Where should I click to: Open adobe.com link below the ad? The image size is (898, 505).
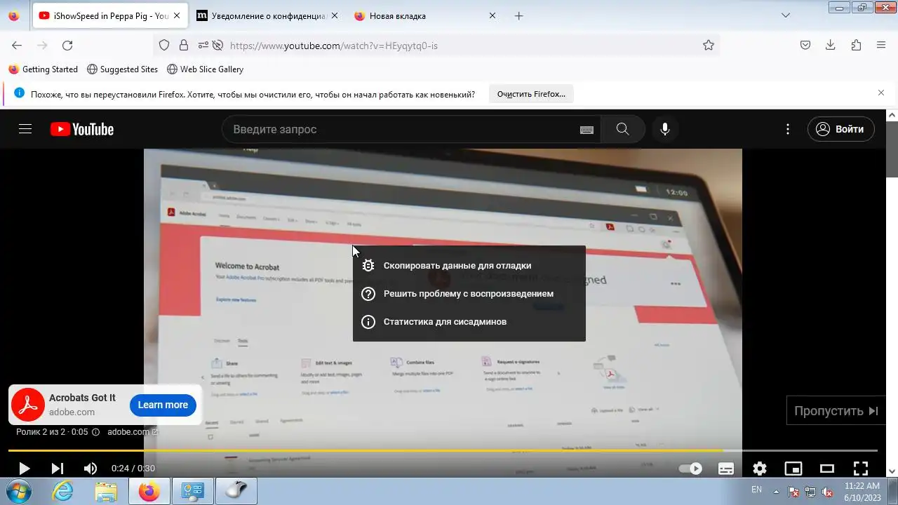[133, 432]
